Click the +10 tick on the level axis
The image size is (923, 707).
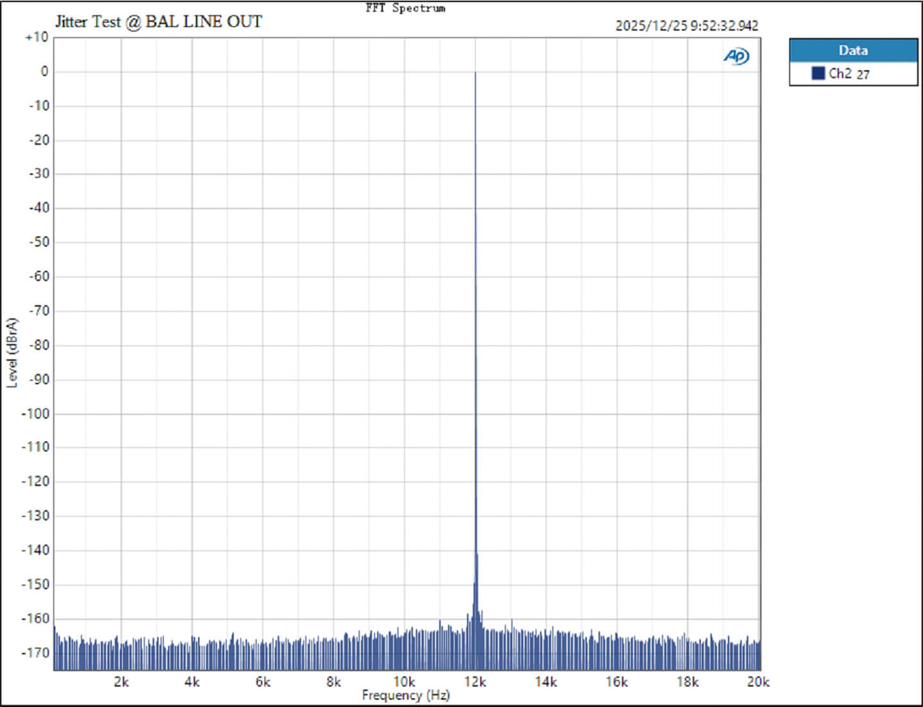coord(37,37)
